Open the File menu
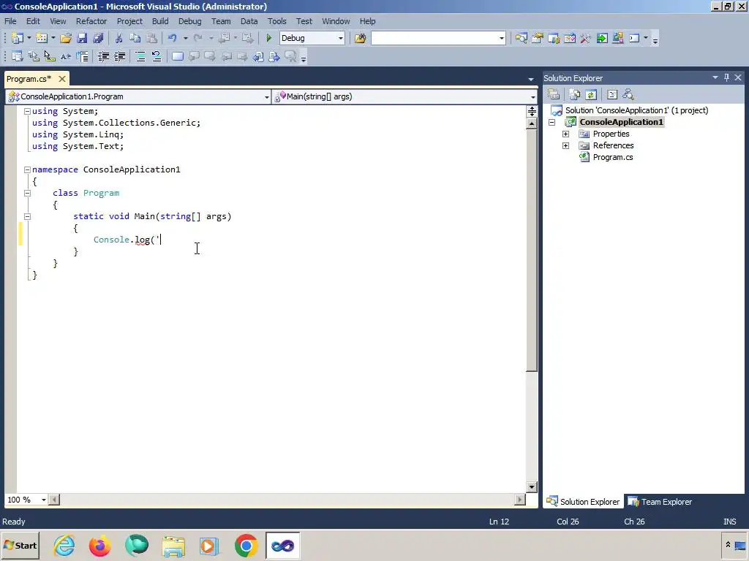The width and height of the screenshot is (749, 561). (10, 21)
